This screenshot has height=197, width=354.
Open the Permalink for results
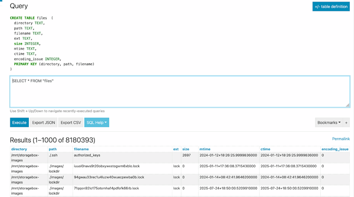point(341,139)
